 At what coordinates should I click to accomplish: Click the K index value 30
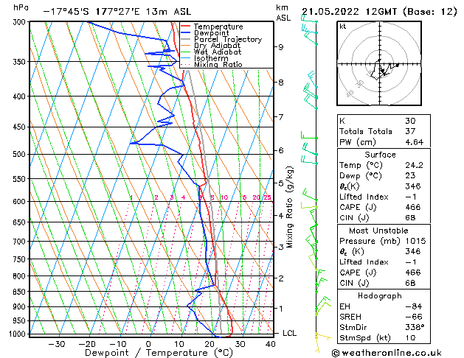click(x=410, y=121)
